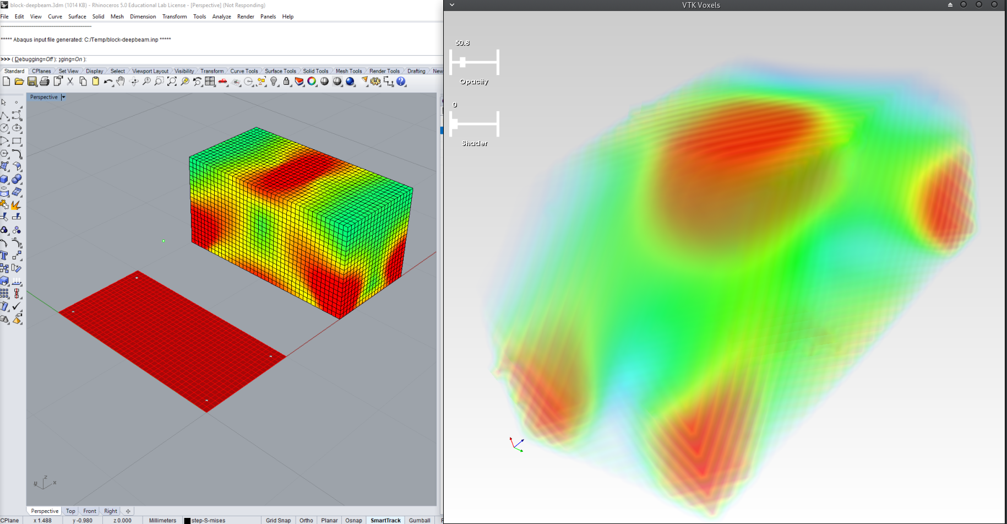Screen dimensions: 1007x524
Task: Enable Ortho mode
Action: (x=306, y=520)
